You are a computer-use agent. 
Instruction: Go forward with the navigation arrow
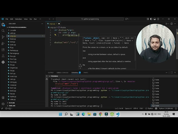tap(53, 19)
